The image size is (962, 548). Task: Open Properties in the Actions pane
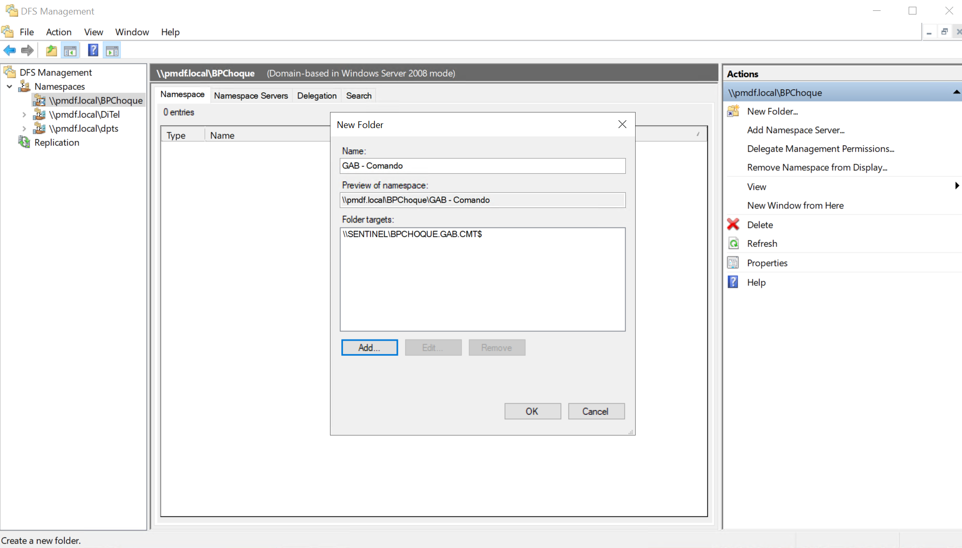767,263
